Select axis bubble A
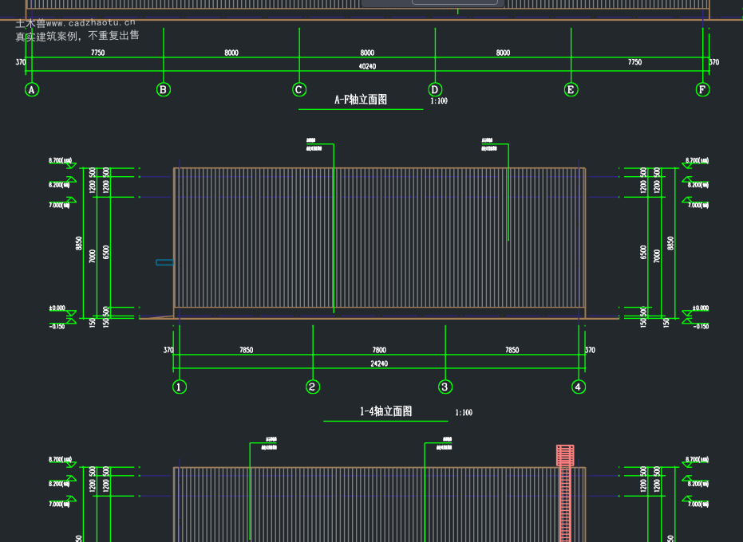 click(x=32, y=89)
